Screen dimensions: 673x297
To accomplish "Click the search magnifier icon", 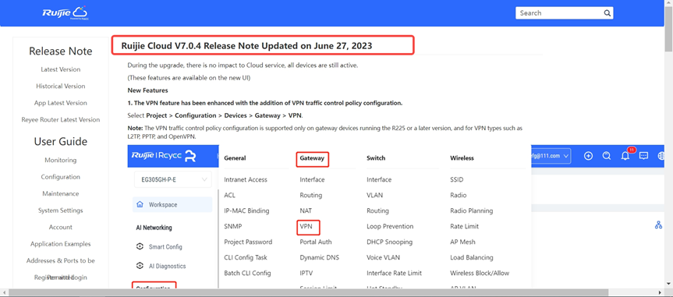I will click(x=607, y=13).
